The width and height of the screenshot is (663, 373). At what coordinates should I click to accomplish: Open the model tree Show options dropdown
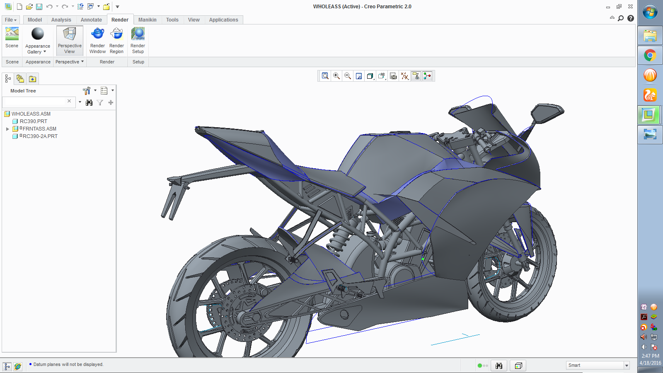coord(107,90)
